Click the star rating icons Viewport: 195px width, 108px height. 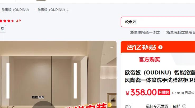(x=7, y=21)
